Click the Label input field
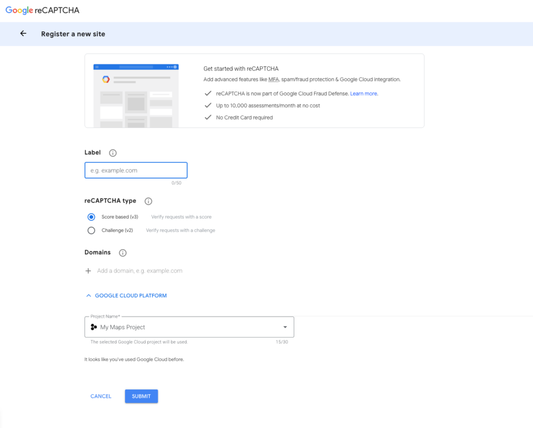This screenshot has height=428, width=533. tap(136, 170)
